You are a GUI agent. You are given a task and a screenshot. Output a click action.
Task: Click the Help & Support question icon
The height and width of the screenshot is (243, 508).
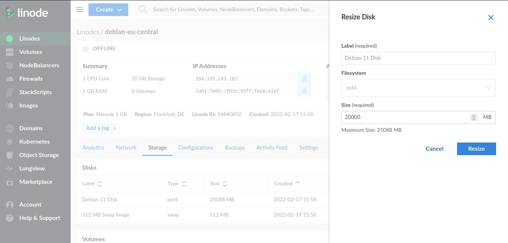(10, 218)
